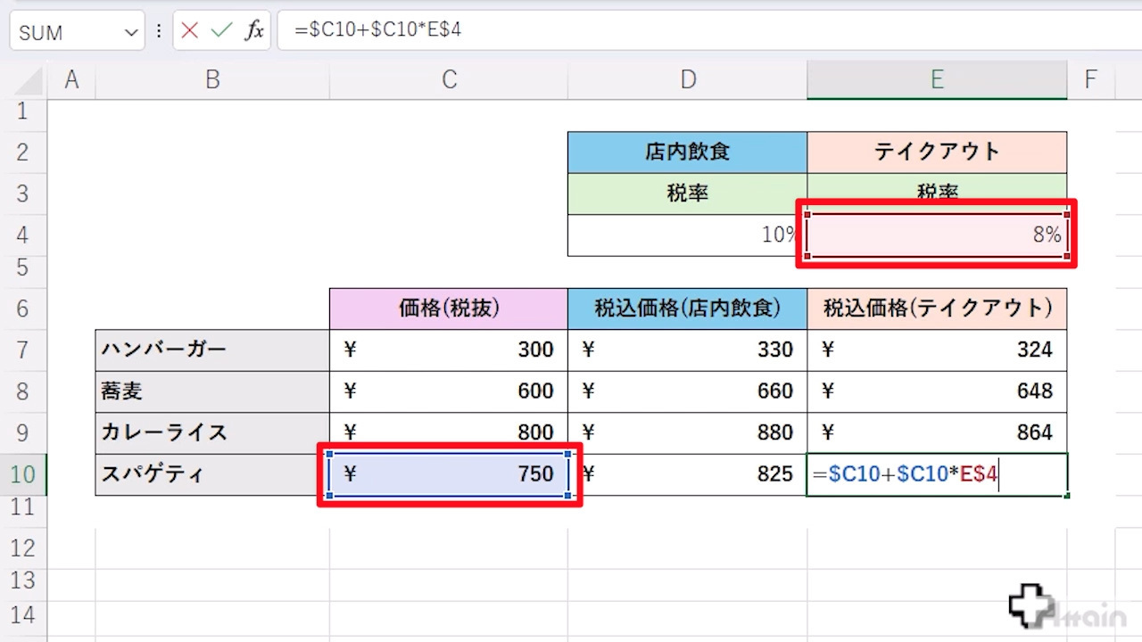Select column E header
Viewport: 1142px width, 642px height.
click(937, 80)
